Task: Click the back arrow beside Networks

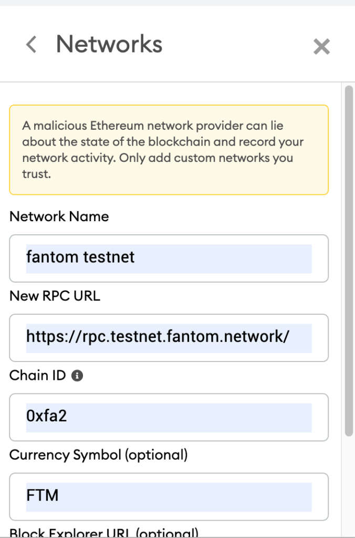Action: (30, 44)
